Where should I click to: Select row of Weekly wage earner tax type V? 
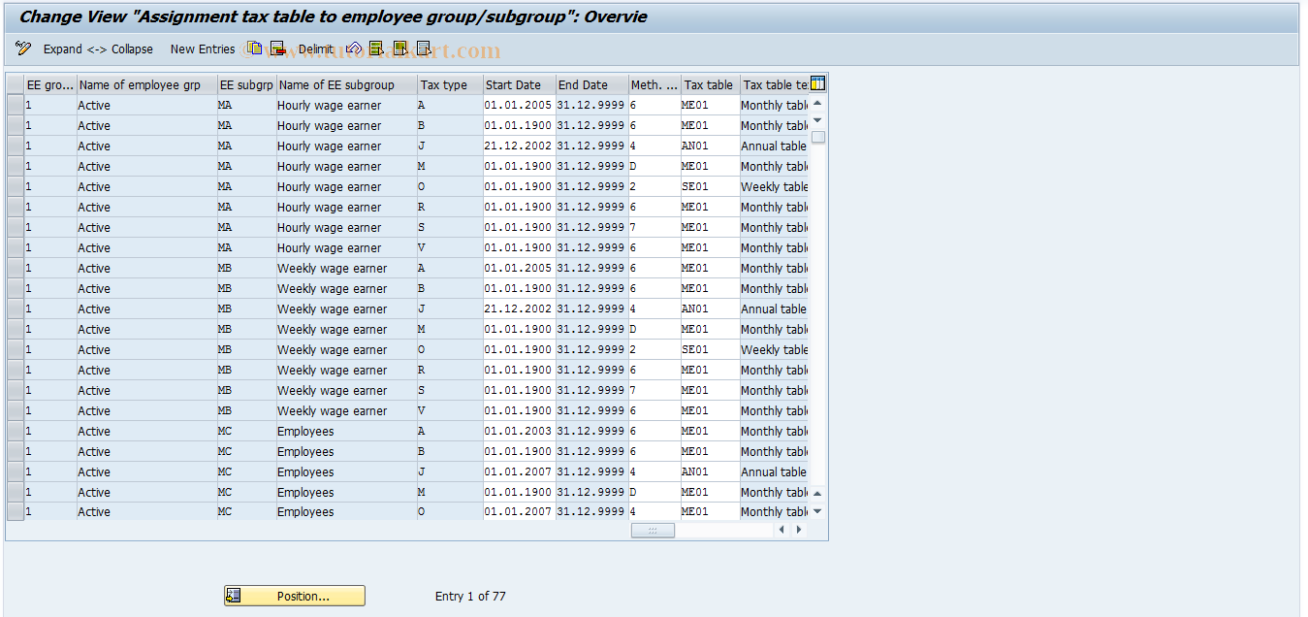(16, 410)
